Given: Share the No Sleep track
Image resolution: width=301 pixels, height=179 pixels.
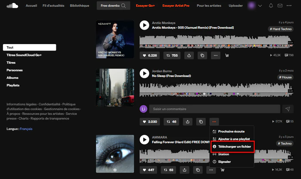Looking at the screenshot, I should tap(187, 122).
